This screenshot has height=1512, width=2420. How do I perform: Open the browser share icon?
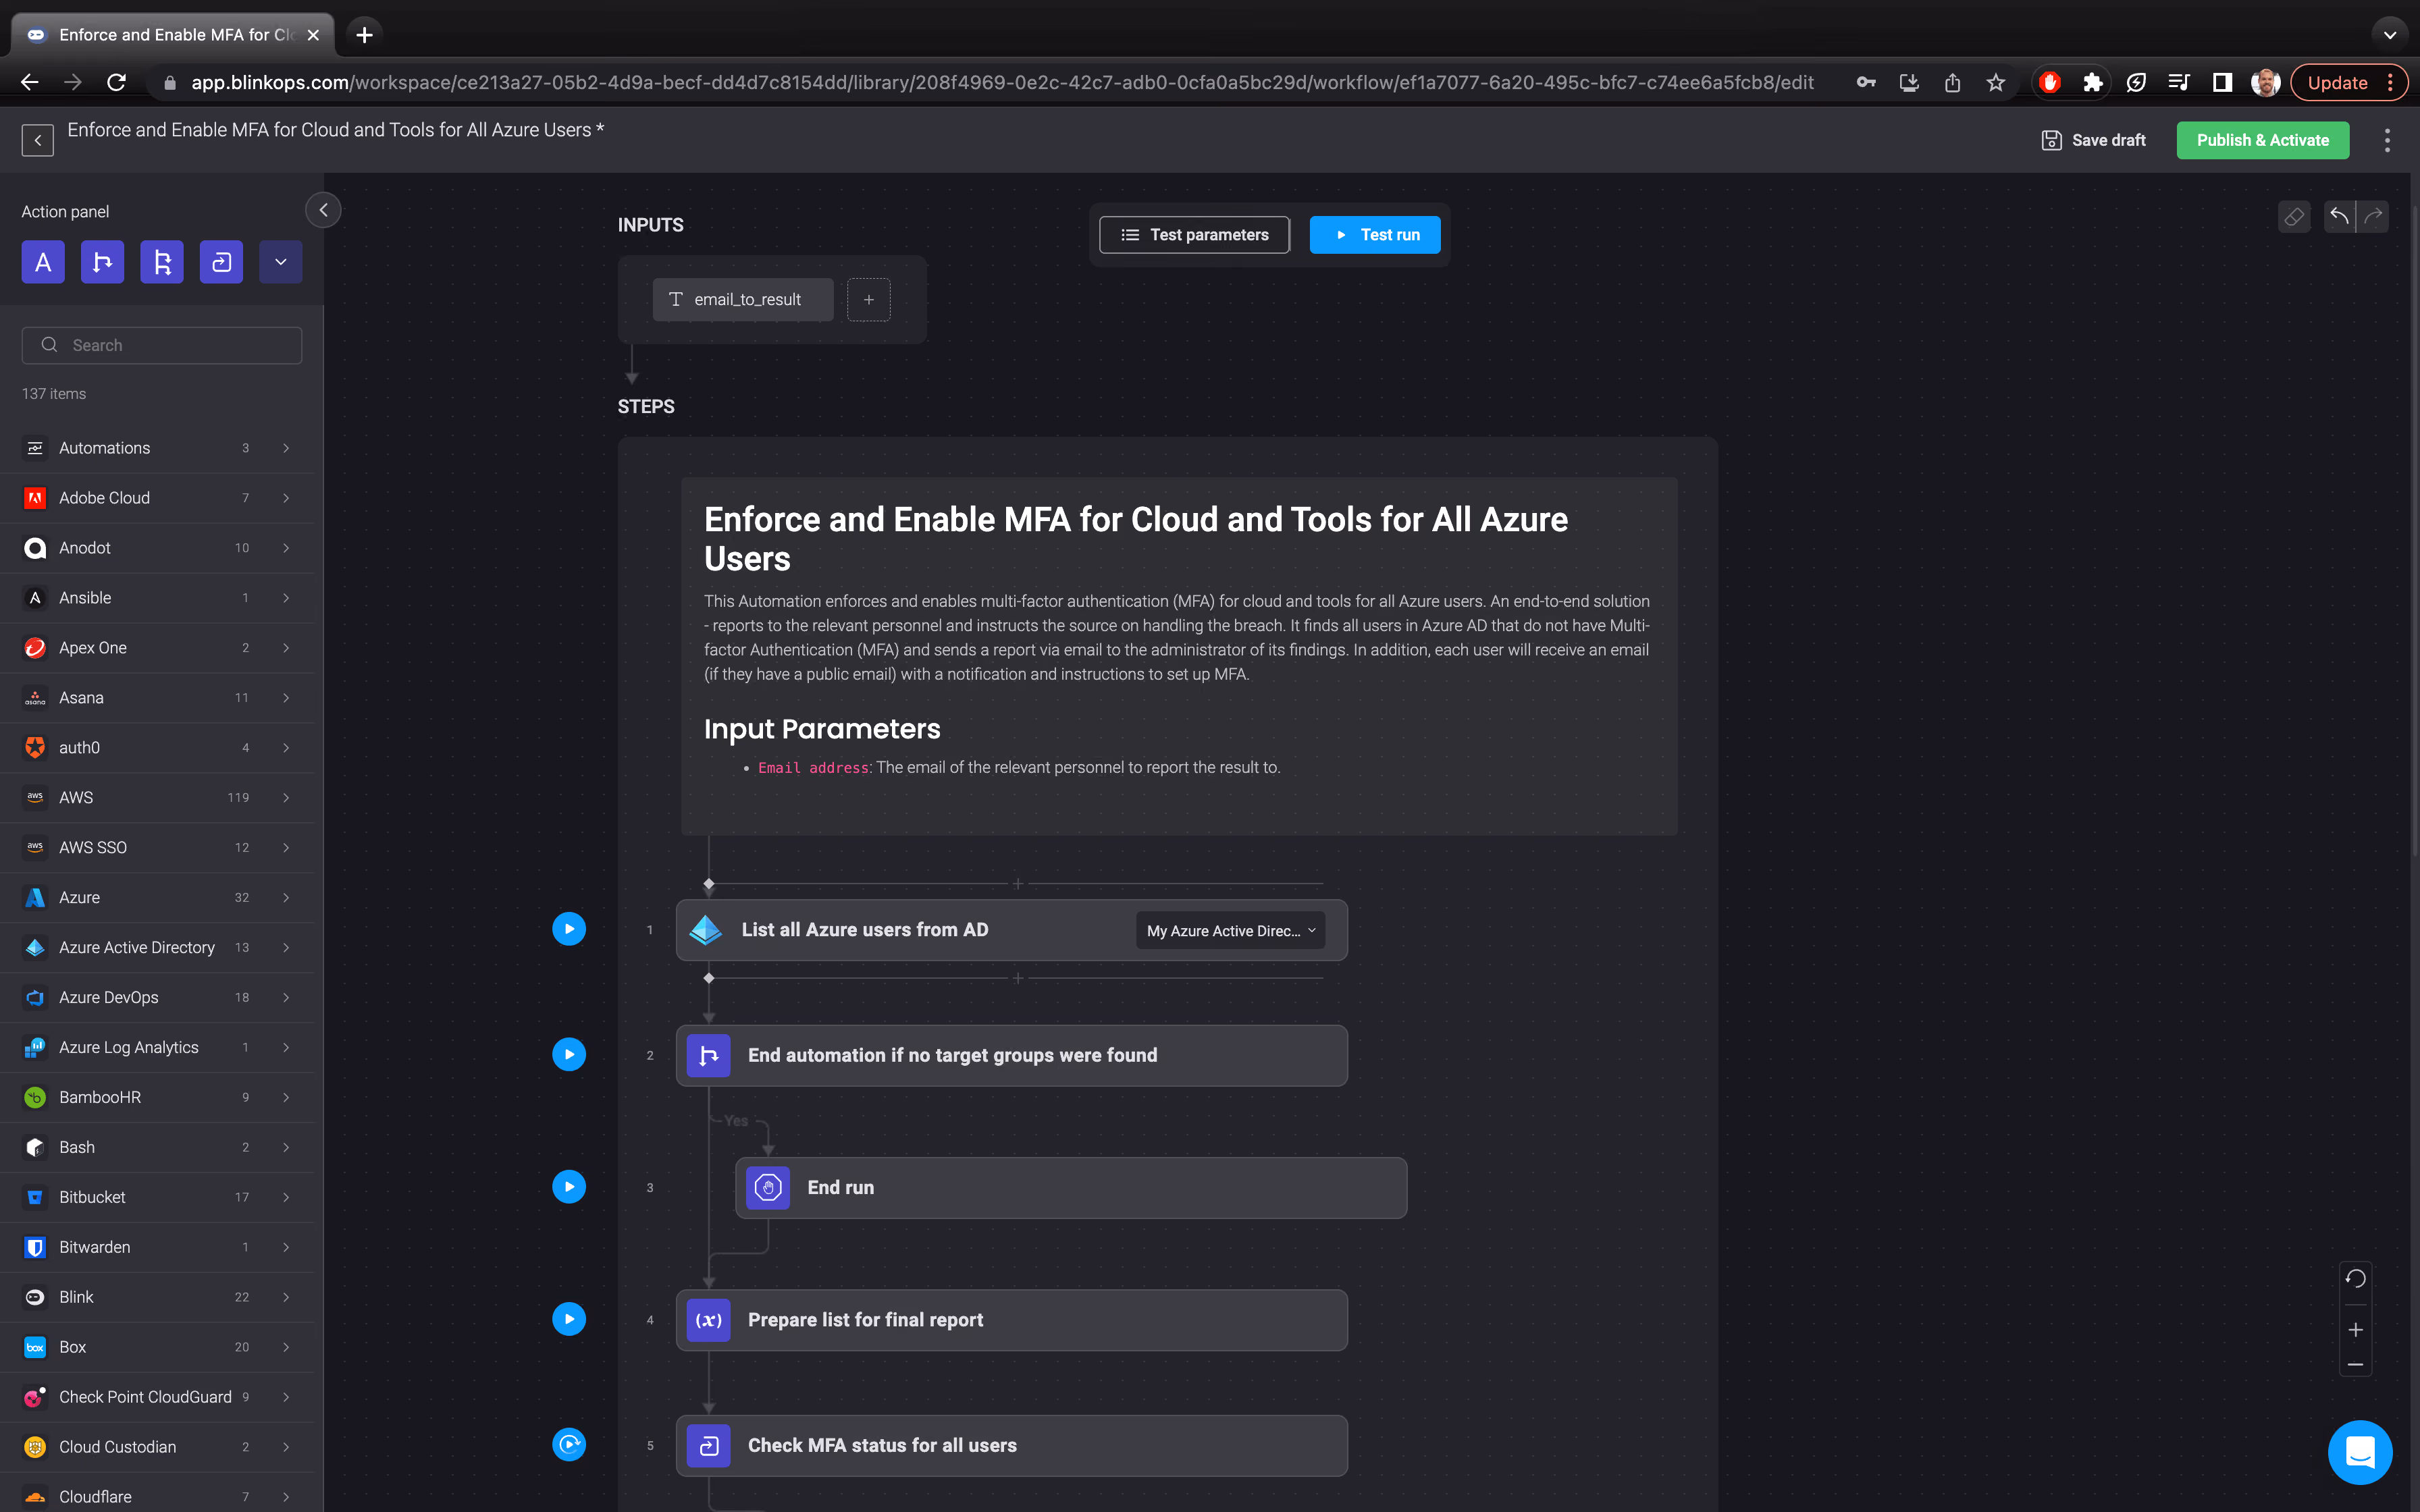click(1952, 83)
